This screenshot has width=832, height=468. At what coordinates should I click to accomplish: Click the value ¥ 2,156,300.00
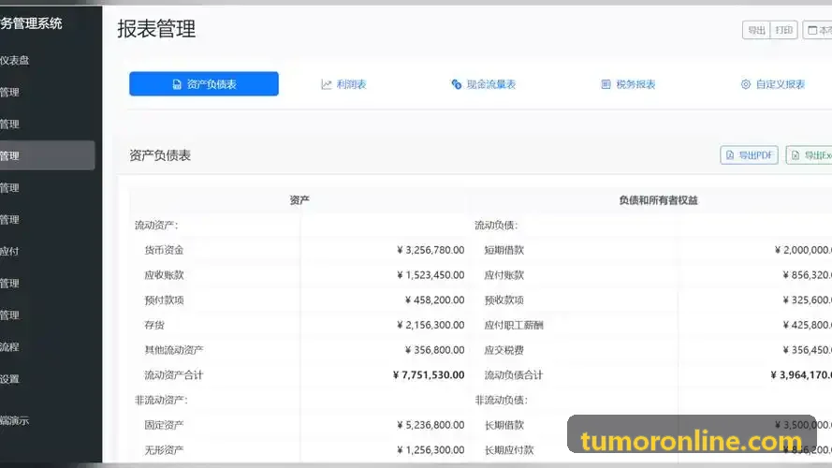[x=431, y=325]
